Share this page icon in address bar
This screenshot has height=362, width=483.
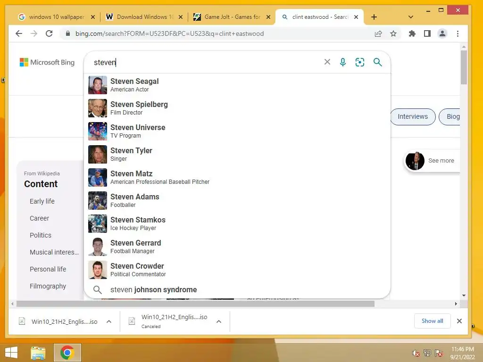[378, 33]
